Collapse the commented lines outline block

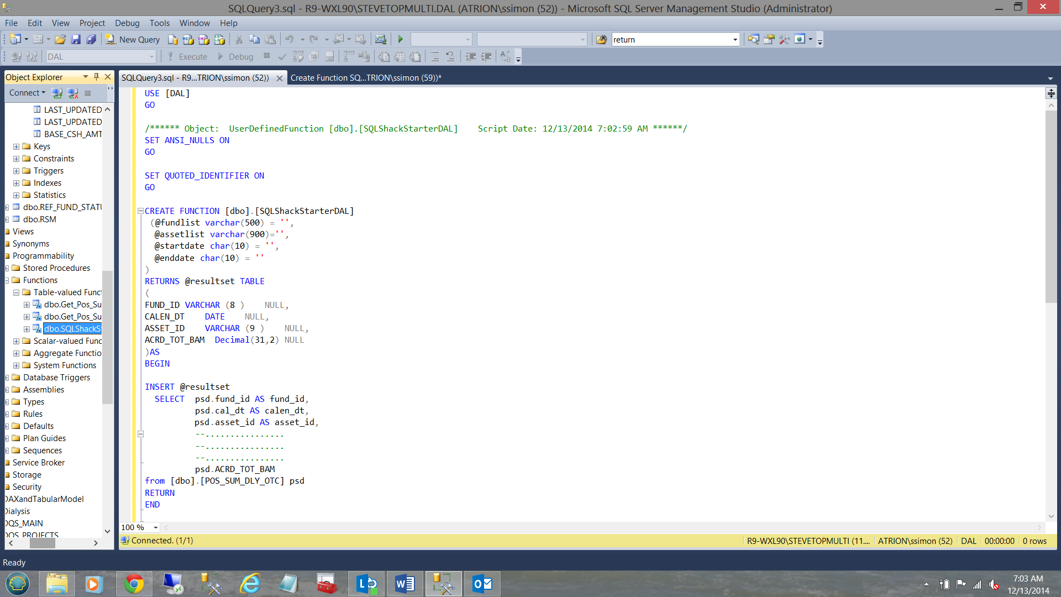pos(140,434)
